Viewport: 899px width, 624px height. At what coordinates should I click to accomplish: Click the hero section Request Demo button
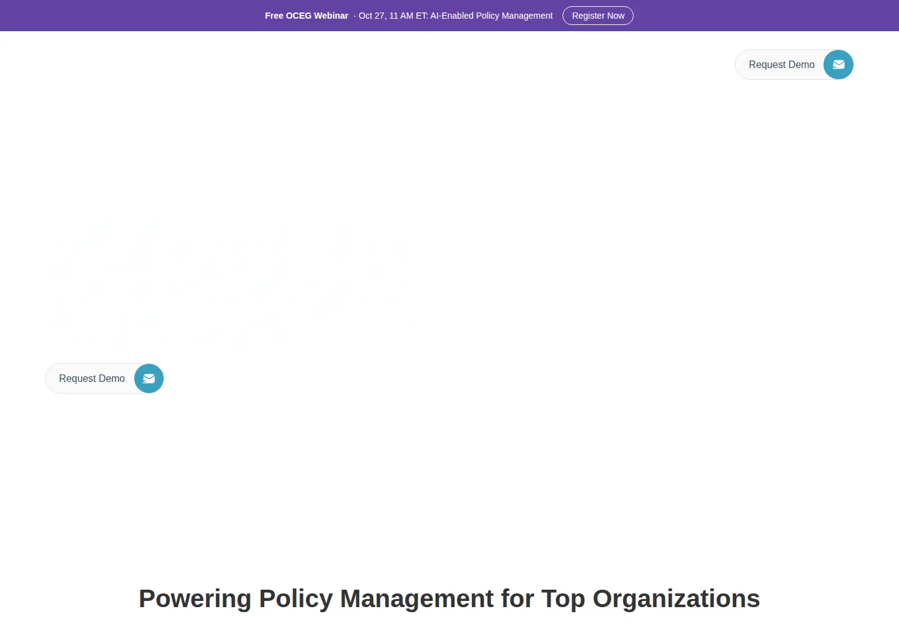click(x=104, y=379)
